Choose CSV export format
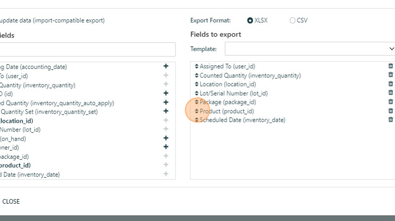This screenshot has height=221, width=395. [x=292, y=21]
